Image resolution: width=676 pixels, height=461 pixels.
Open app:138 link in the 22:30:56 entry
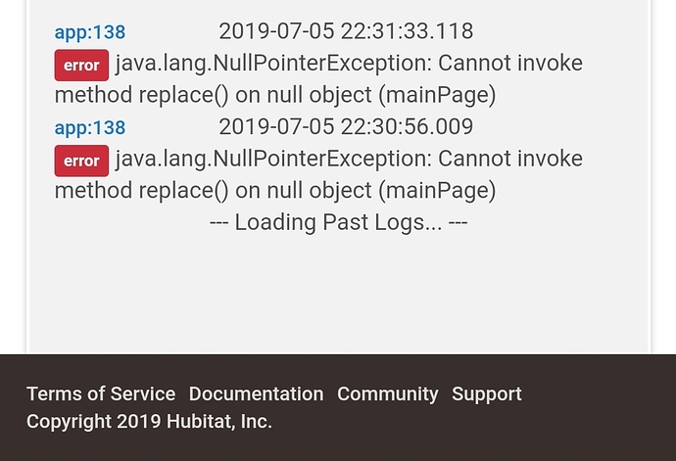pos(90,128)
